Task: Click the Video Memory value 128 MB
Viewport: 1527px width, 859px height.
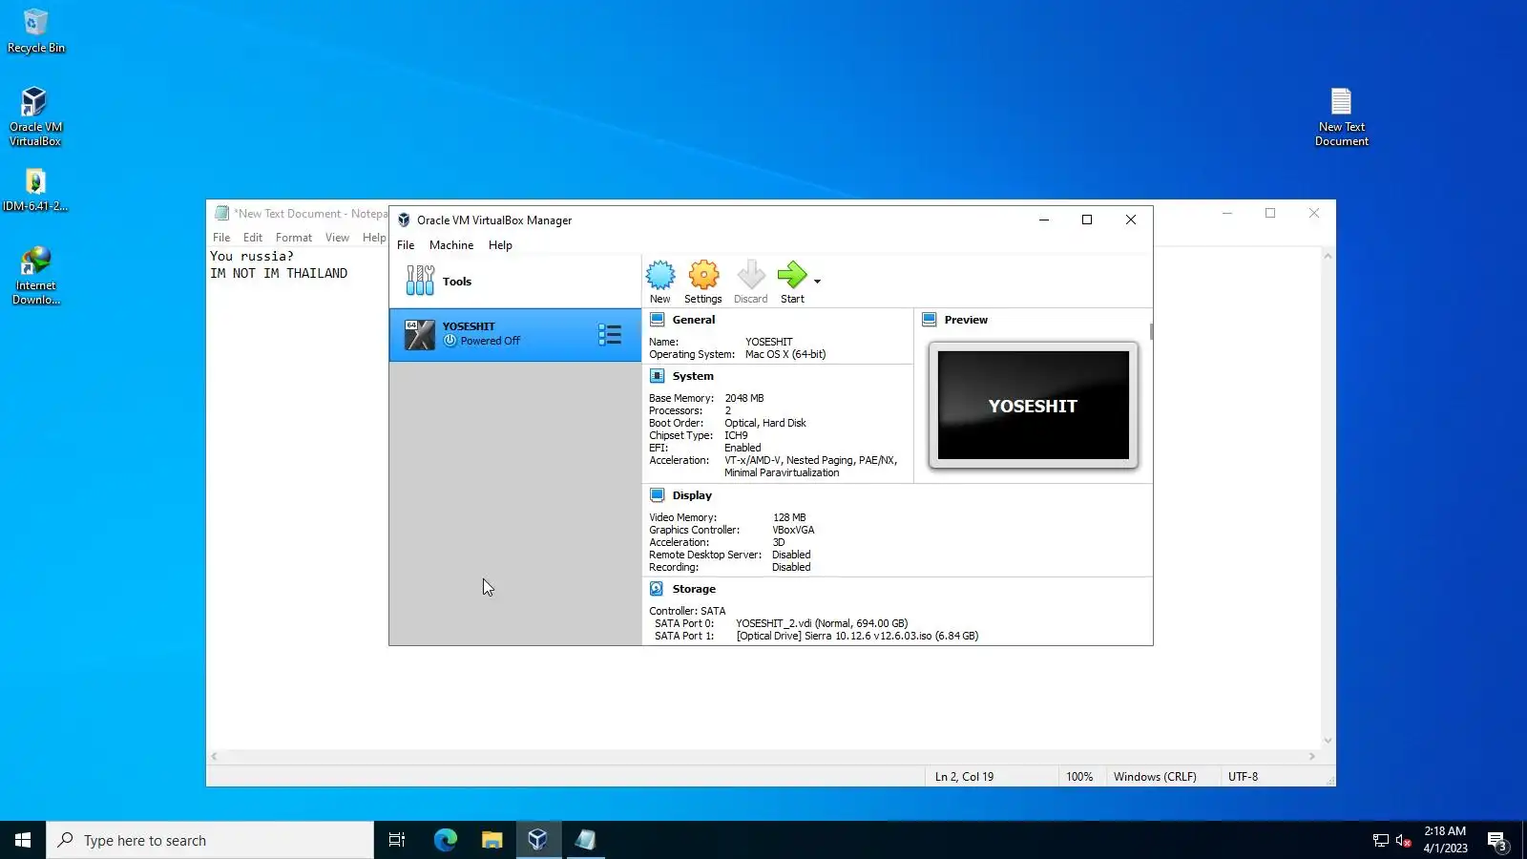Action: (x=789, y=517)
